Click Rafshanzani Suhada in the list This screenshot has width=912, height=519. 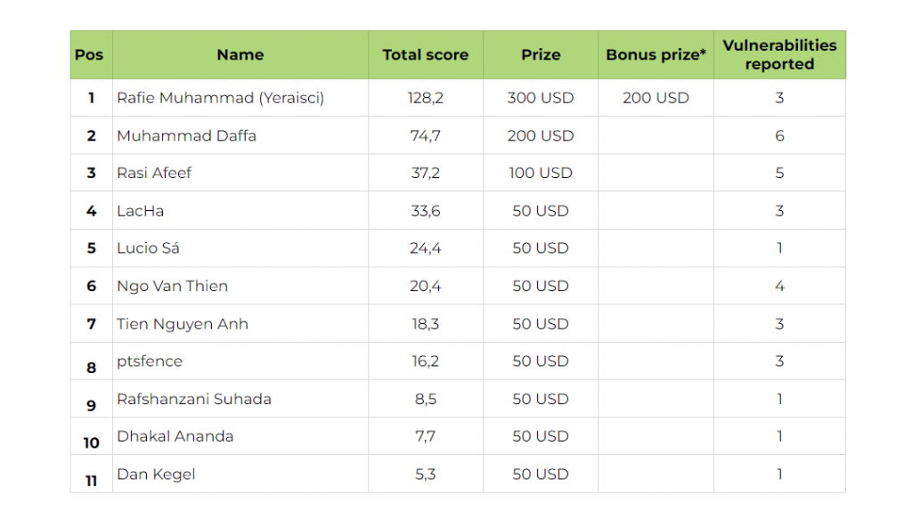coord(194,399)
